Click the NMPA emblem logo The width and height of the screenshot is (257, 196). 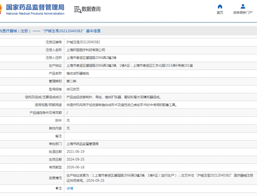(1, 9)
